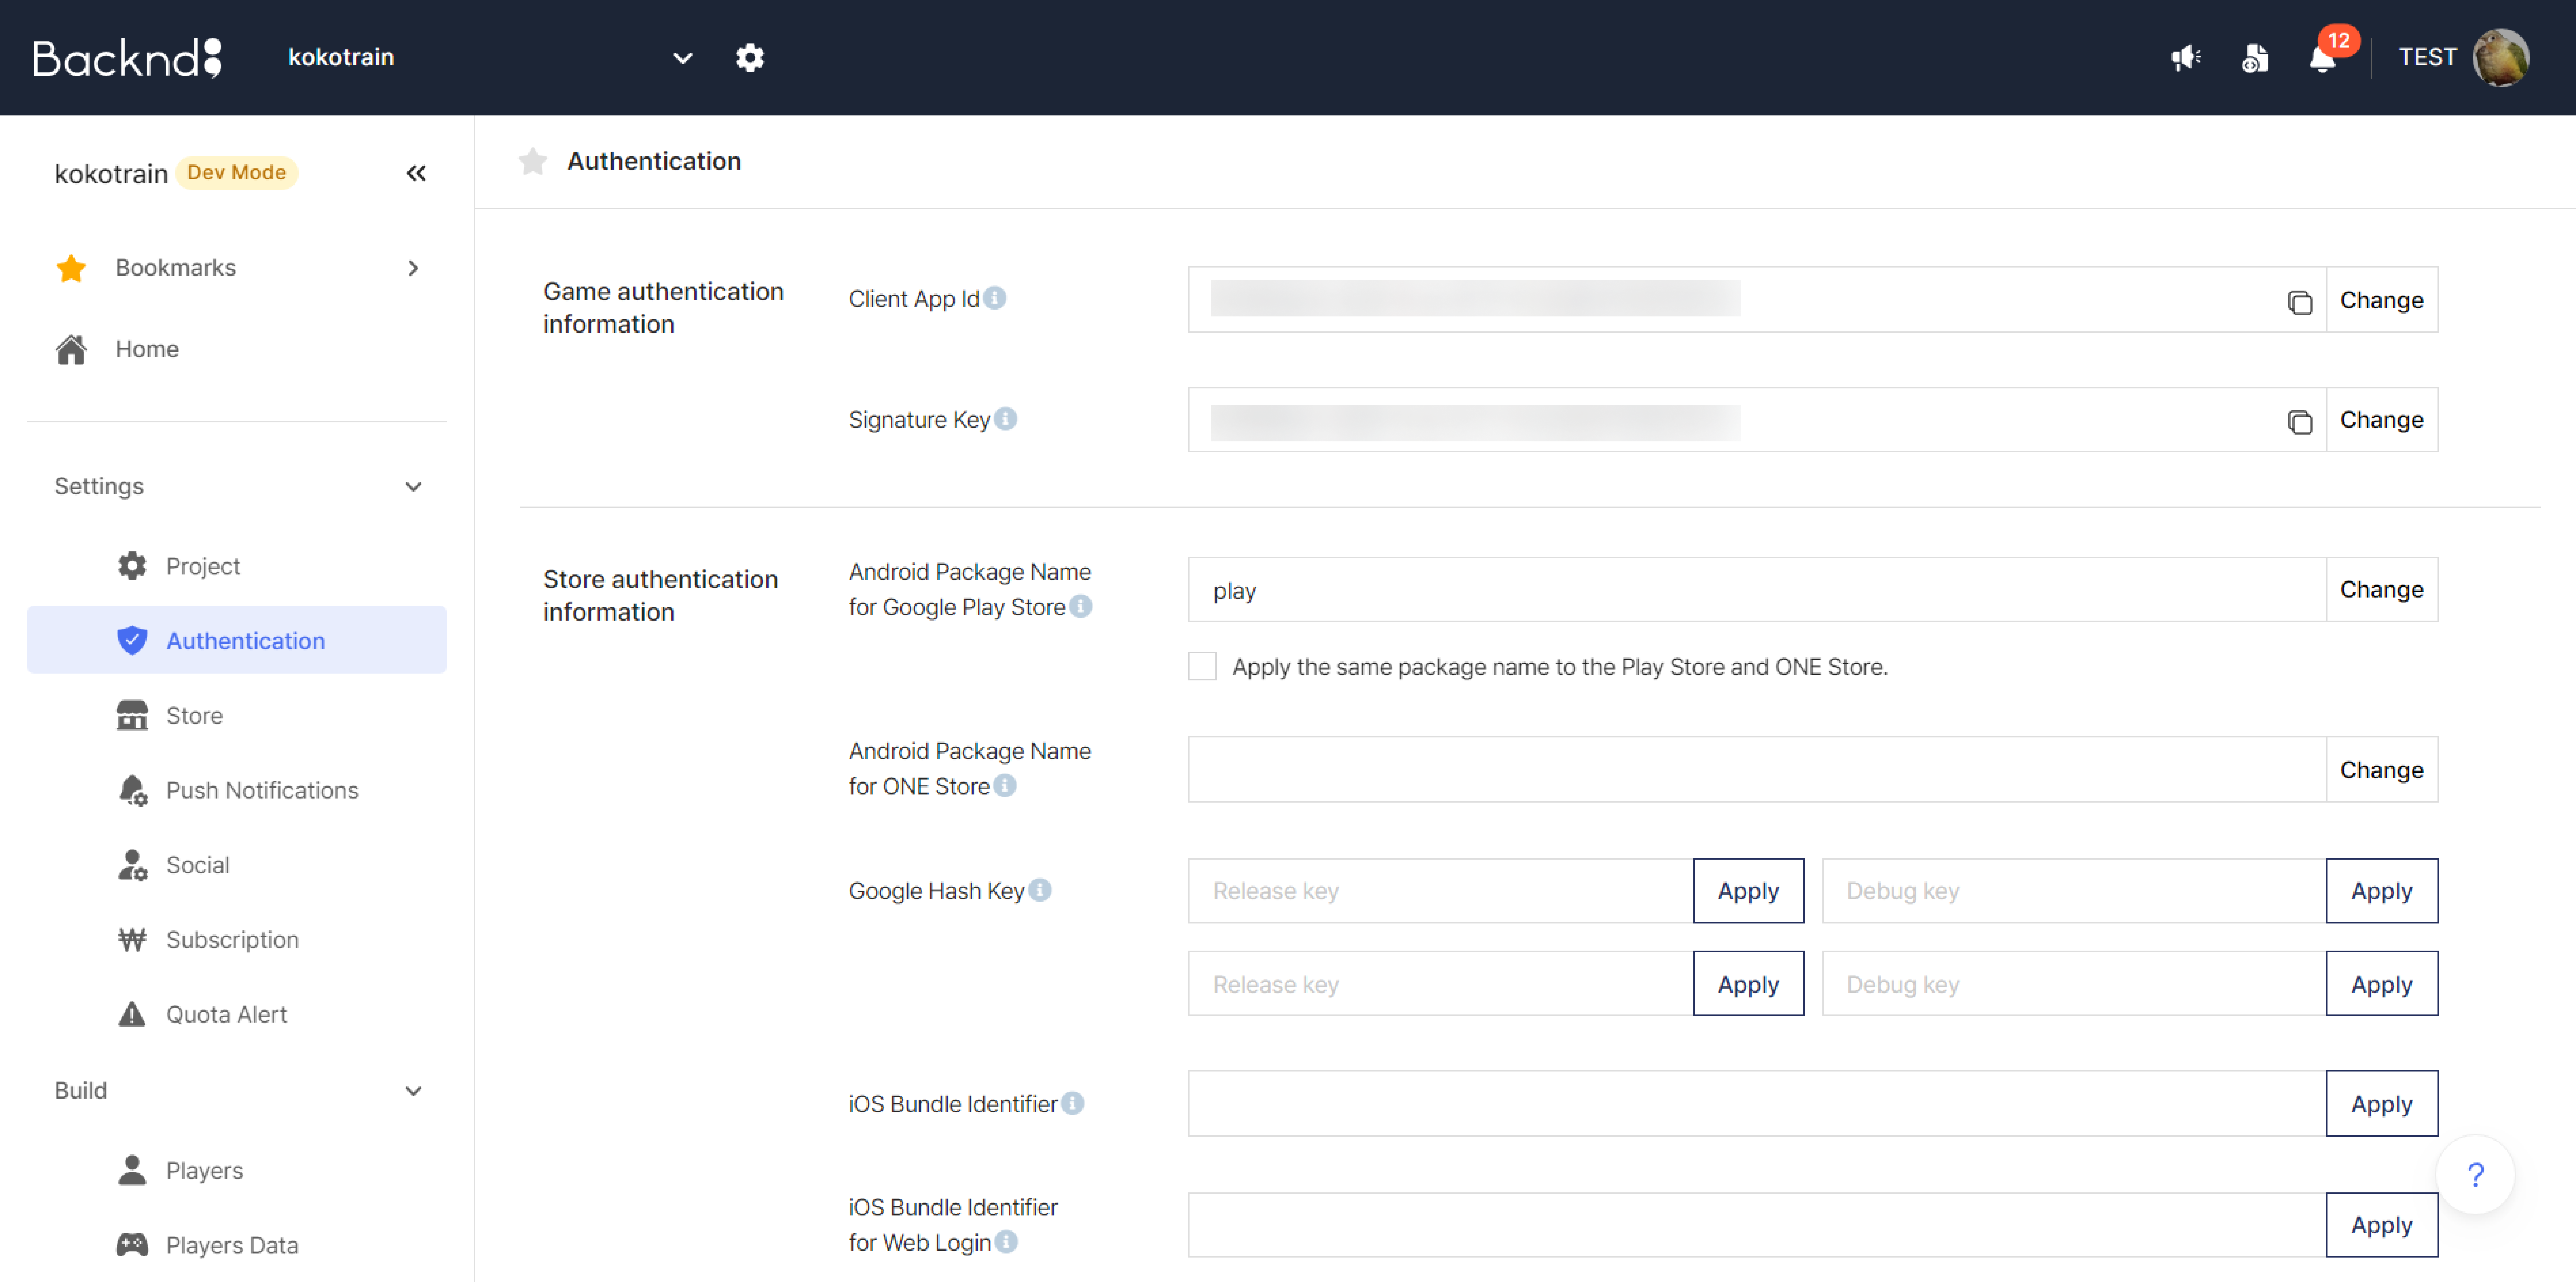Show info for ONE Store package name
Screen dimensions: 2576x1282
pos(1005,786)
